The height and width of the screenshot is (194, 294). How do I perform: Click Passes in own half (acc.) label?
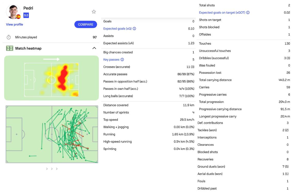121,89
